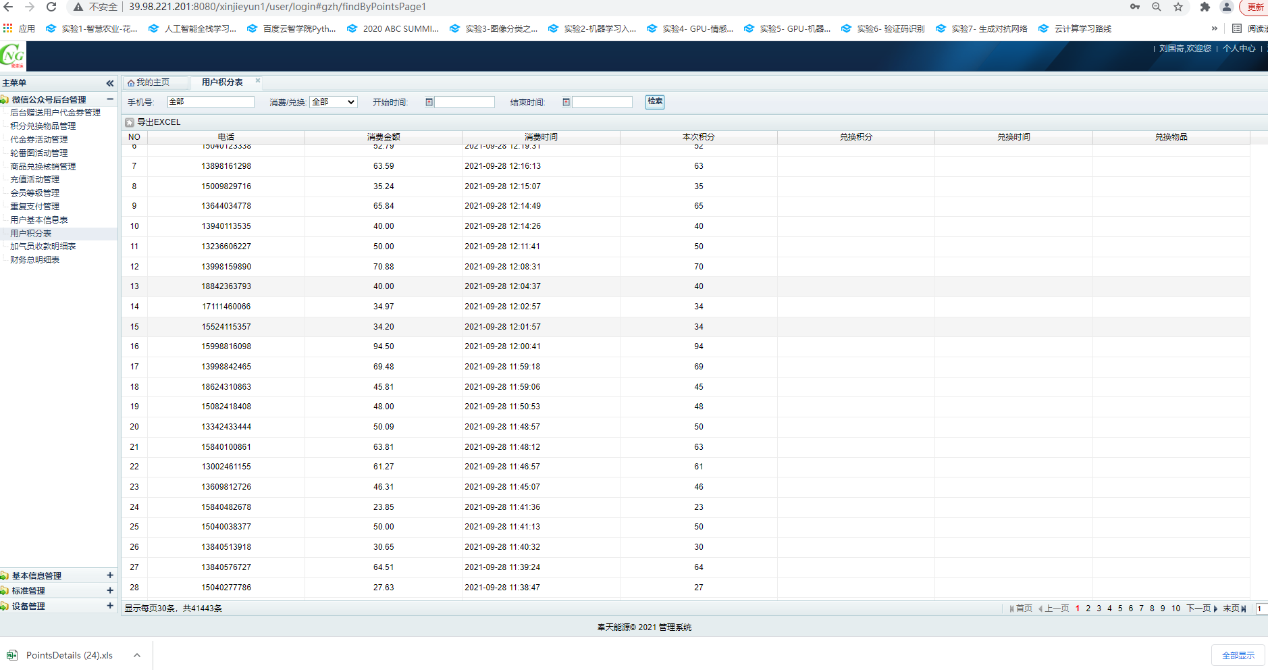The width and height of the screenshot is (1268, 672).
Task: Collapse the 微信公众号后台管理 section
Action: [x=109, y=99]
